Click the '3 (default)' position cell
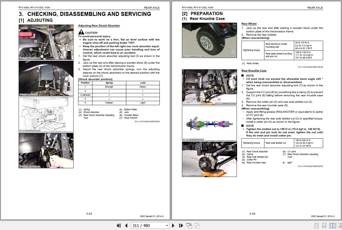This screenshot has height=230, width=342. [85, 95]
